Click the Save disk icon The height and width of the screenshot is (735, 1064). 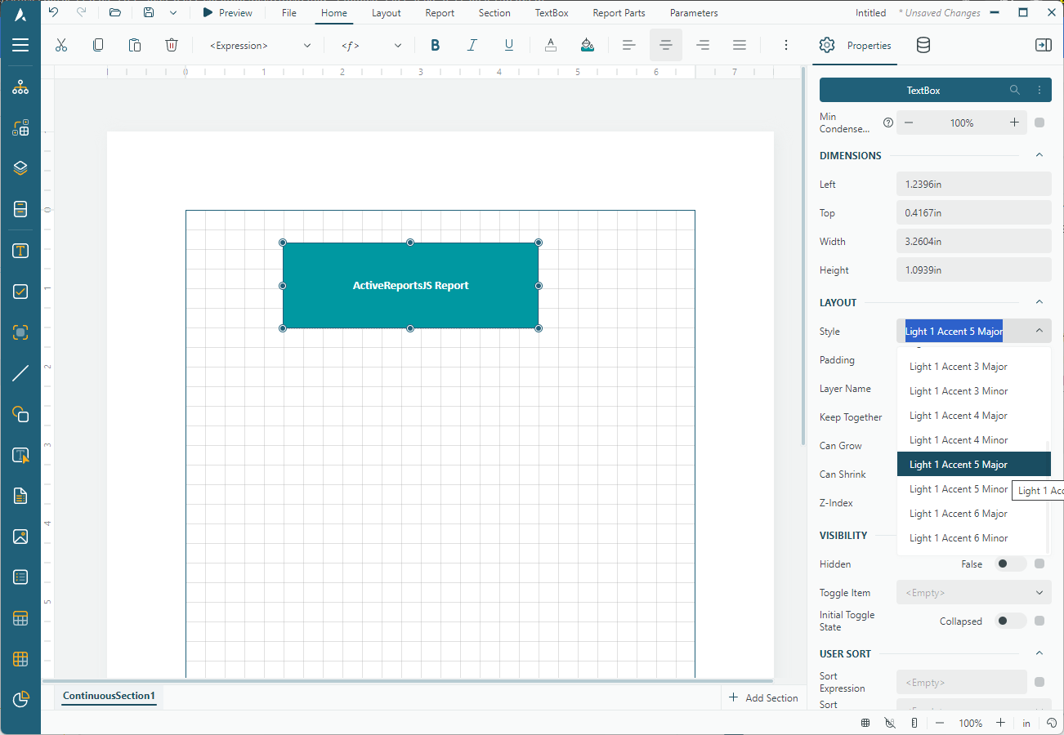tap(148, 12)
